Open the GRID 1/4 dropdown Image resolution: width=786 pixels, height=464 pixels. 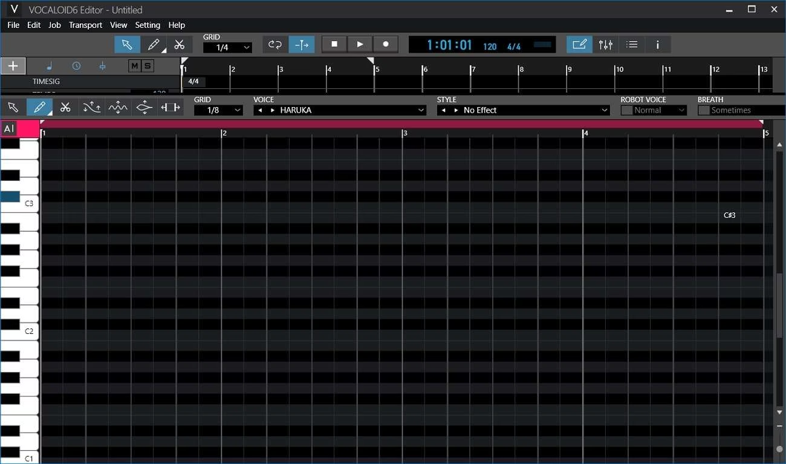[x=227, y=47]
